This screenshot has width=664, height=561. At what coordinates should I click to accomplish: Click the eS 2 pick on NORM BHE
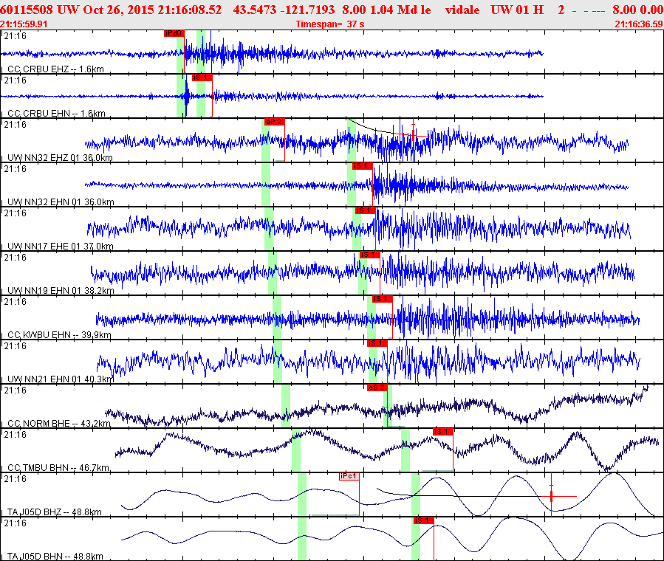(377, 388)
